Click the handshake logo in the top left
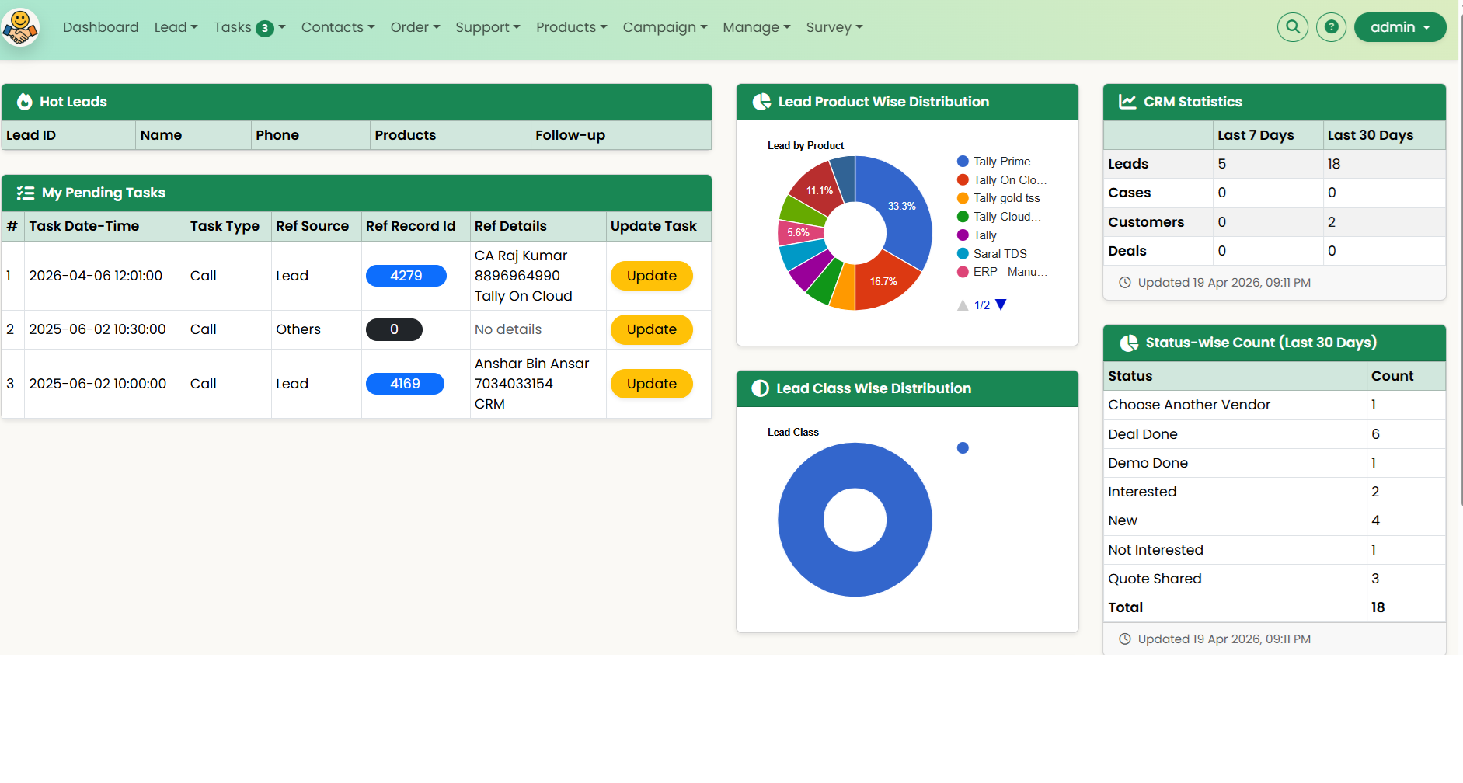1463x783 pixels. (x=21, y=26)
